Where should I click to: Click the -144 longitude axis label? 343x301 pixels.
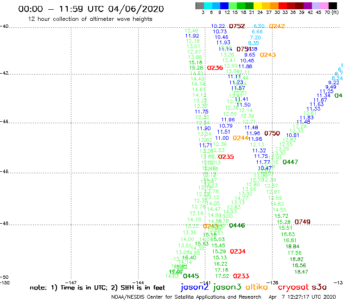tap(138, 283)
